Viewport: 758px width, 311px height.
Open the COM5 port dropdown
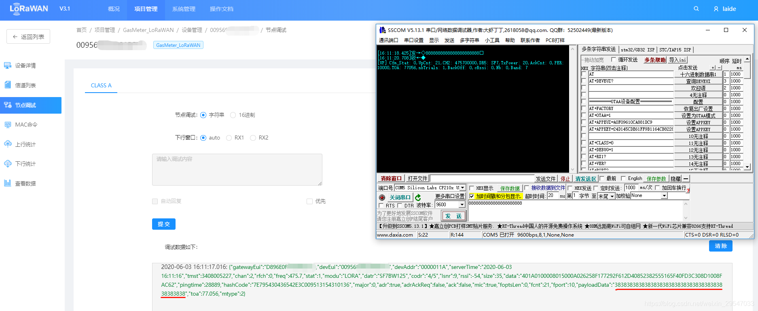click(463, 188)
